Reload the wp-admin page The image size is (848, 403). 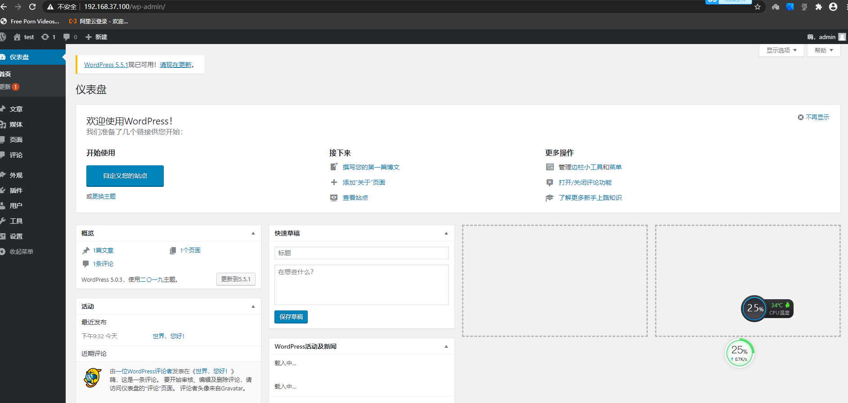pos(32,7)
